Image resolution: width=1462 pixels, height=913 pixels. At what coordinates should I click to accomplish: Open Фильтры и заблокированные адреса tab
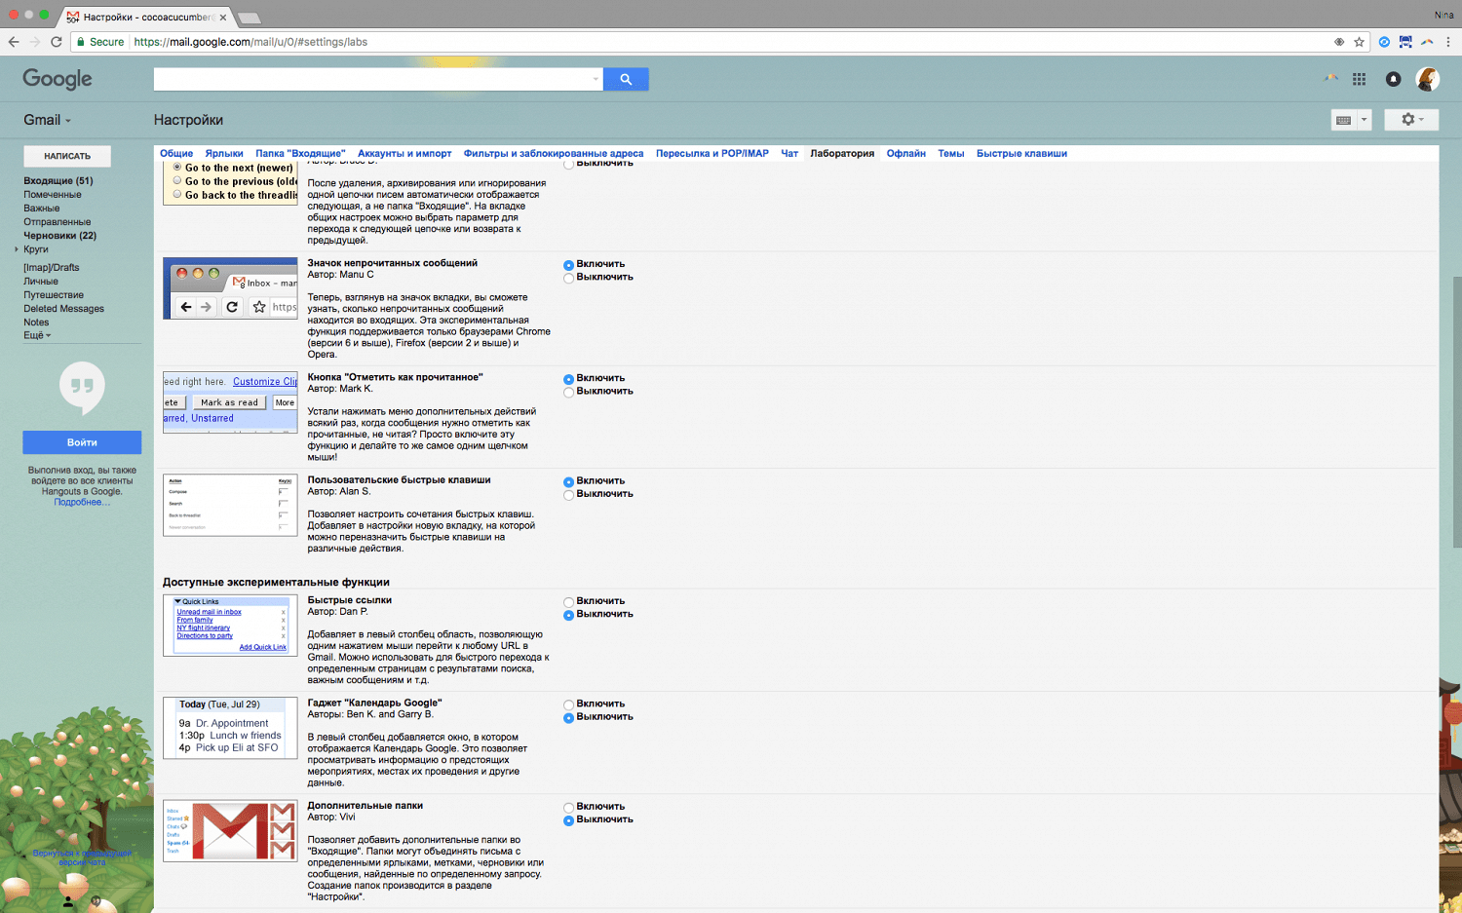[554, 153]
